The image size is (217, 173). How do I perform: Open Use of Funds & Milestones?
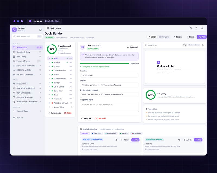27,102
